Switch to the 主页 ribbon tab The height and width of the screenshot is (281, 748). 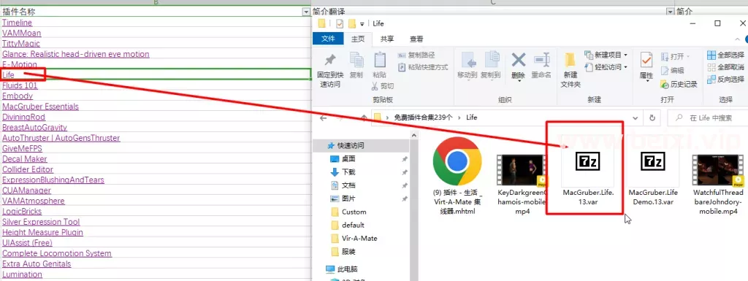coord(358,39)
